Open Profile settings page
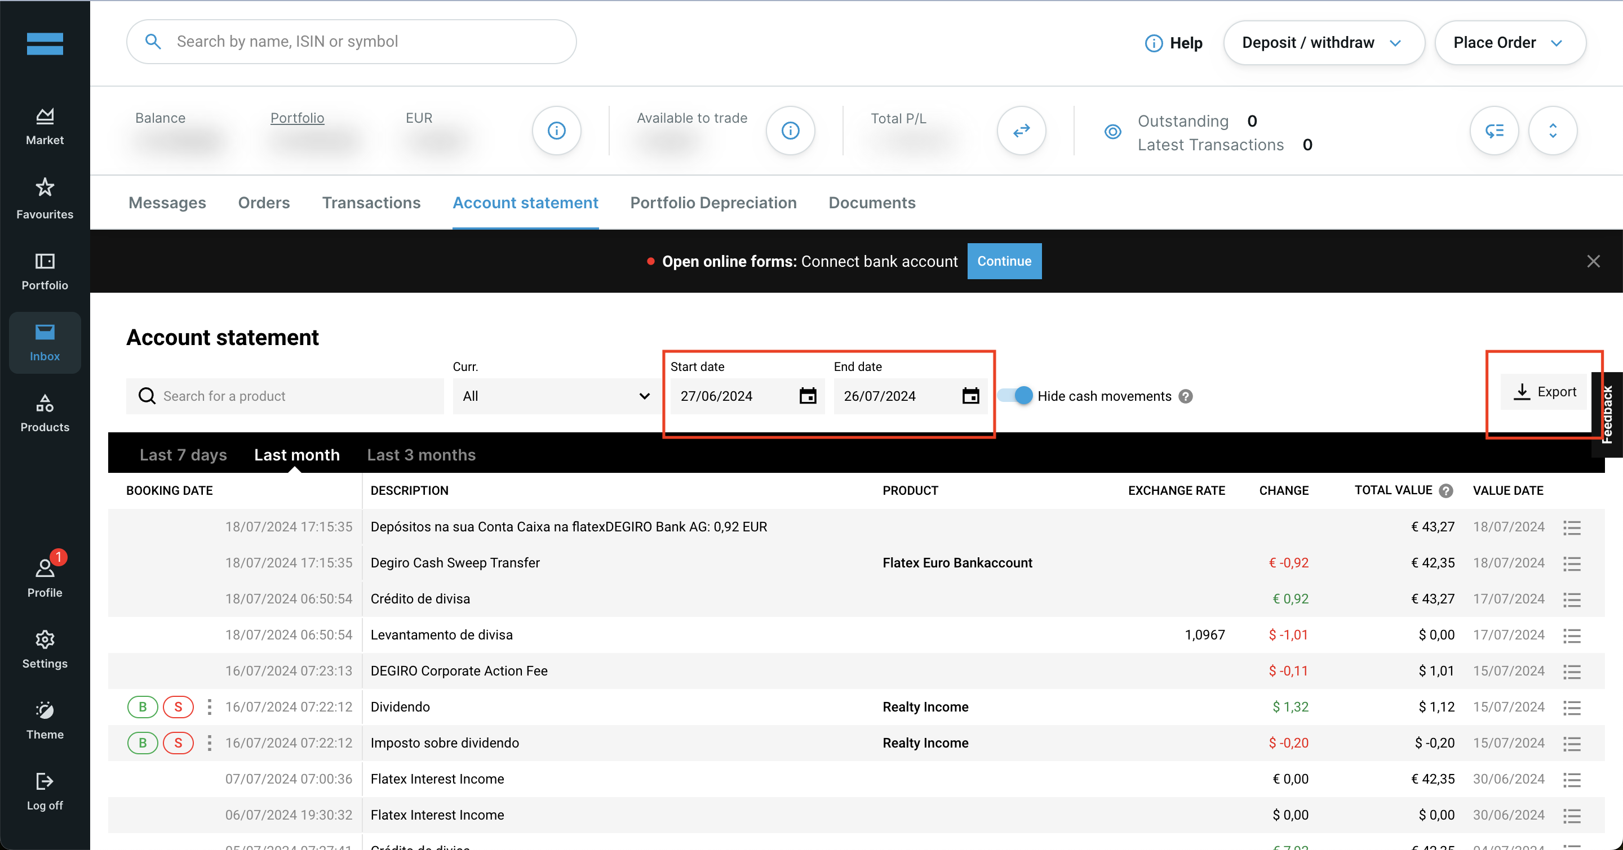1623x850 pixels. click(45, 572)
